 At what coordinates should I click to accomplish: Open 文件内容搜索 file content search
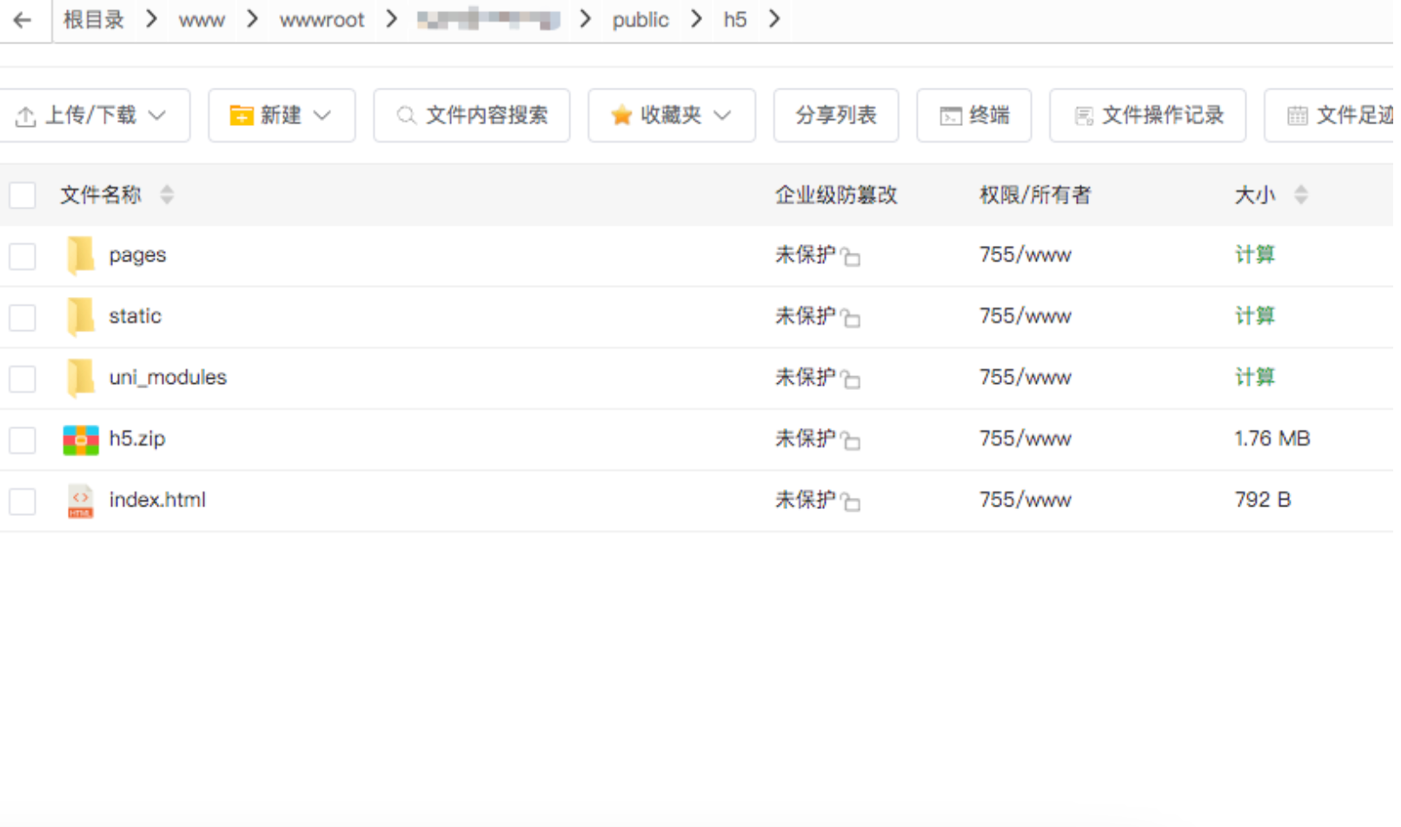472,116
